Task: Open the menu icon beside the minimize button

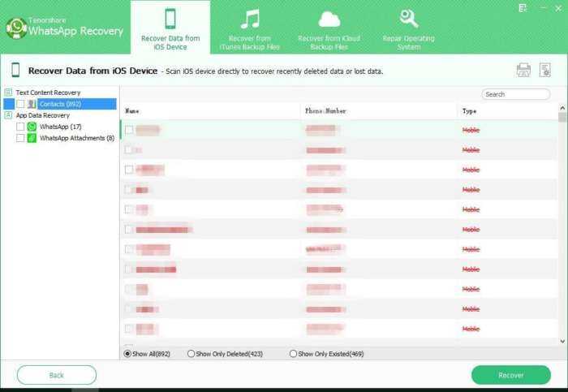Action: coord(523,8)
